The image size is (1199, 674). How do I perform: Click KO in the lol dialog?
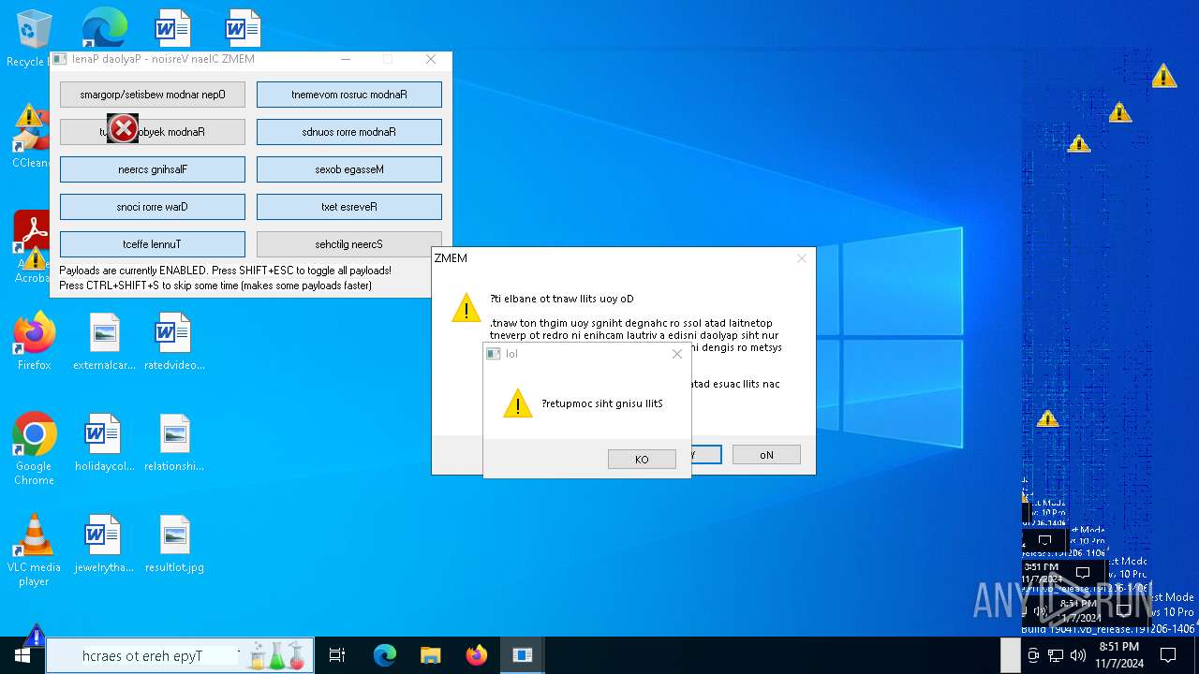642,460
